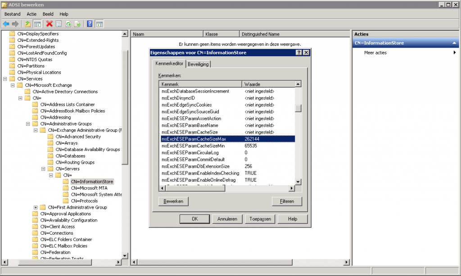Switch to the Kenmerkeditor tab
Image resolution: width=461 pixels, height=276 pixels.
click(169, 63)
